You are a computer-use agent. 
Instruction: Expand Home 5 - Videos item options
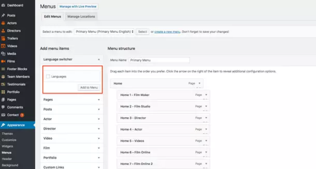tap(206, 141)
